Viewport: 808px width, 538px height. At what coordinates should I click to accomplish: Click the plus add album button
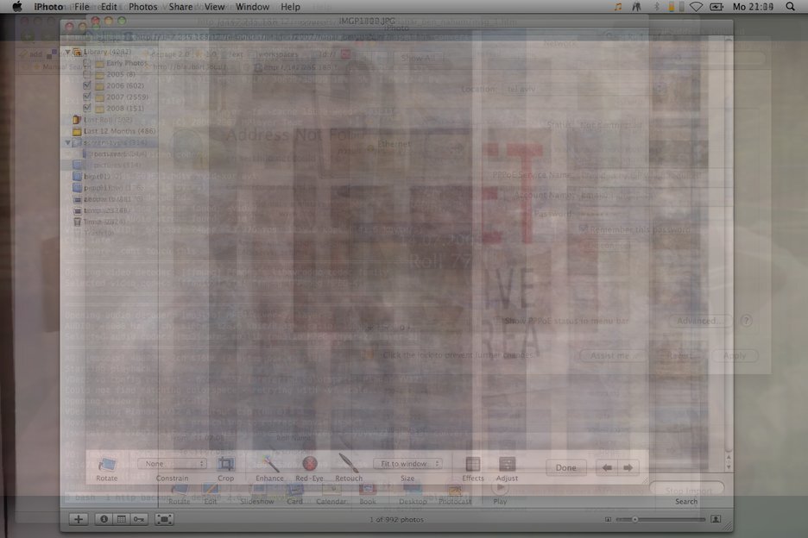tap(79, 519)
